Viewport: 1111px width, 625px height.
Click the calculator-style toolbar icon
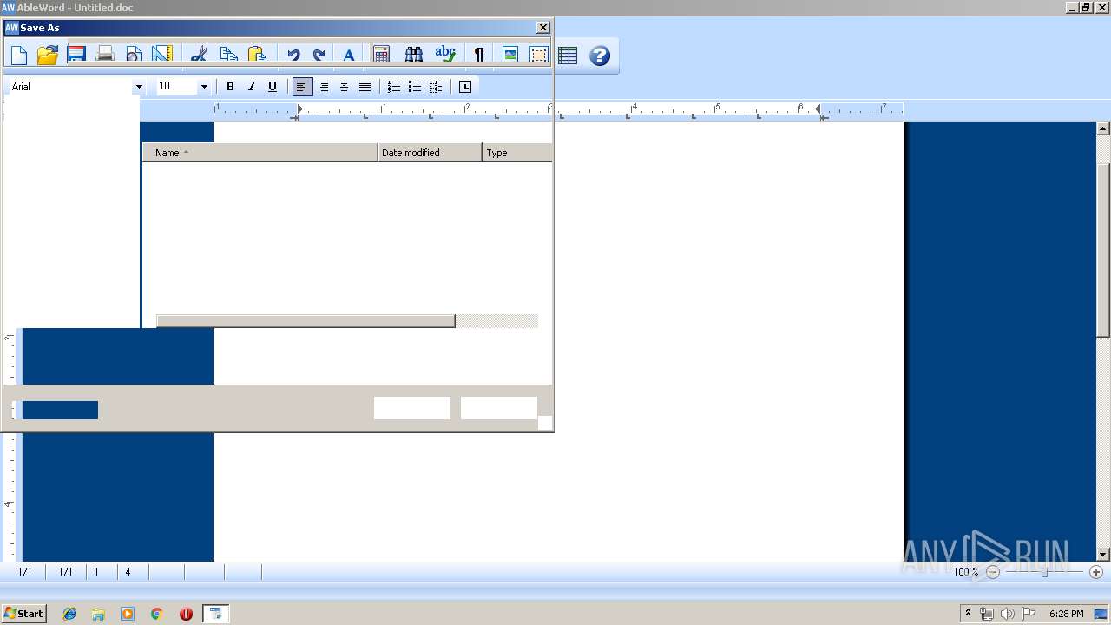click(x=381, y=55)
